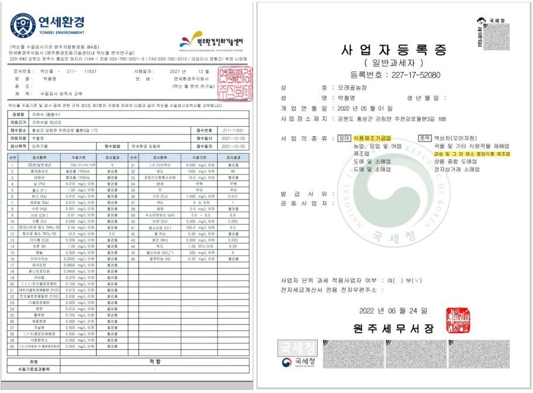Click the 카드뮴 (Cd) test item

pyautogui.click(x=39, y=240)
